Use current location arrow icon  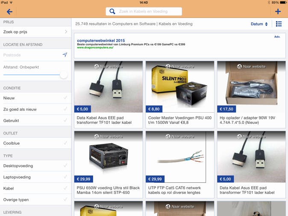click(65, 55)
